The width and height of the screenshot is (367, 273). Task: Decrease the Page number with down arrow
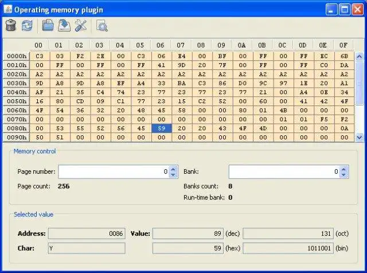click(x=174, y=174)
